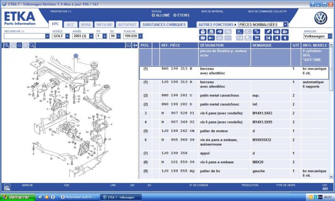
Task: Switch to the INFOLINE tab
Action: pos(104,25)
